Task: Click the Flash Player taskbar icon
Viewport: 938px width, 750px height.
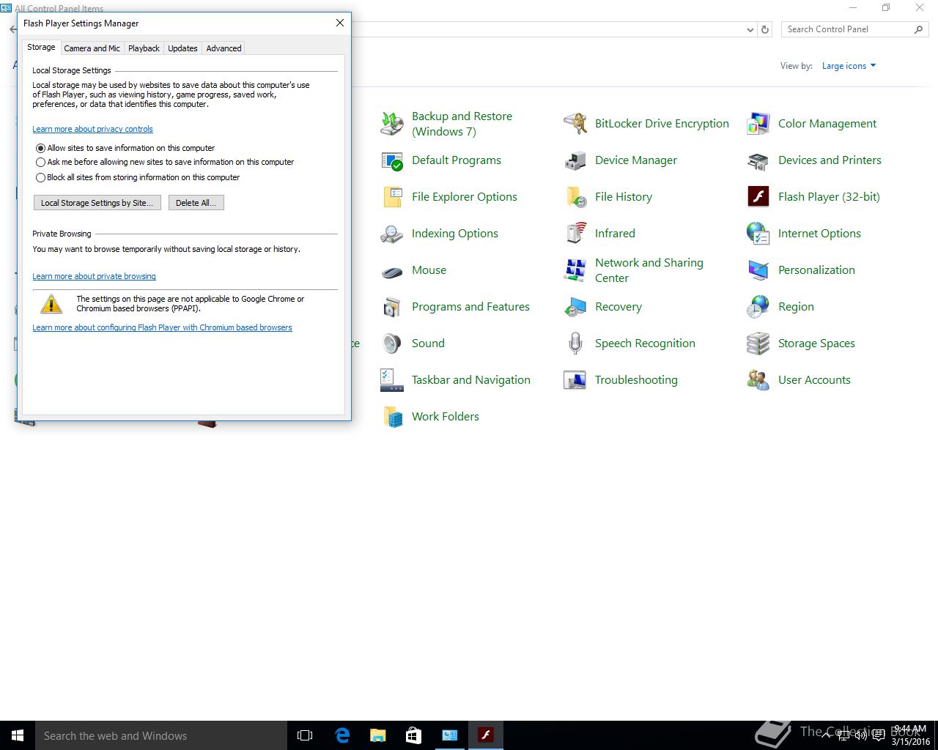Action: [485, 735]
